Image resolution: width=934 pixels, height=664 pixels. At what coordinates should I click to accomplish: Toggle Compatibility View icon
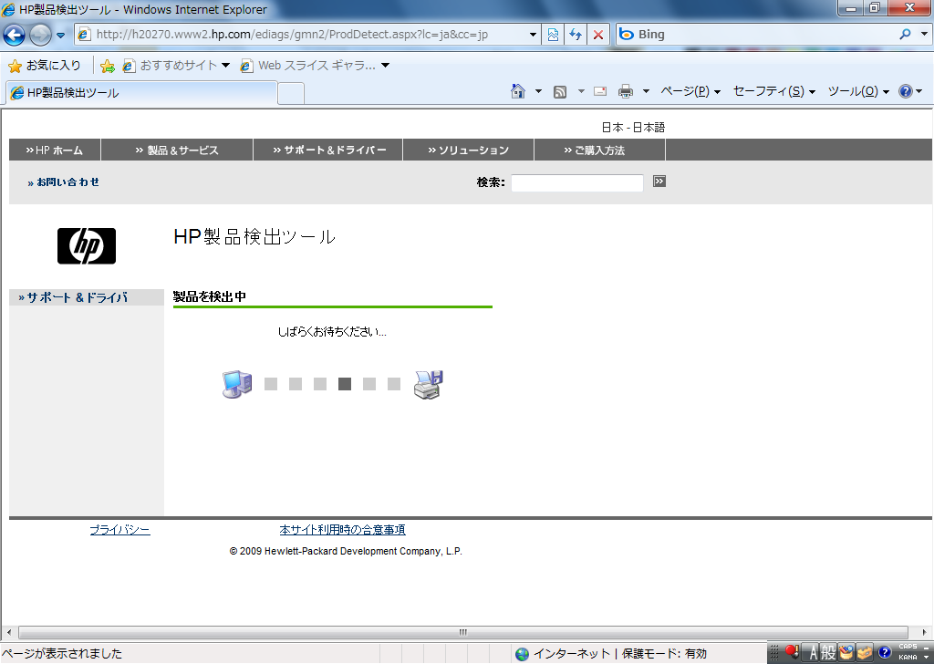tap(553, 35)
